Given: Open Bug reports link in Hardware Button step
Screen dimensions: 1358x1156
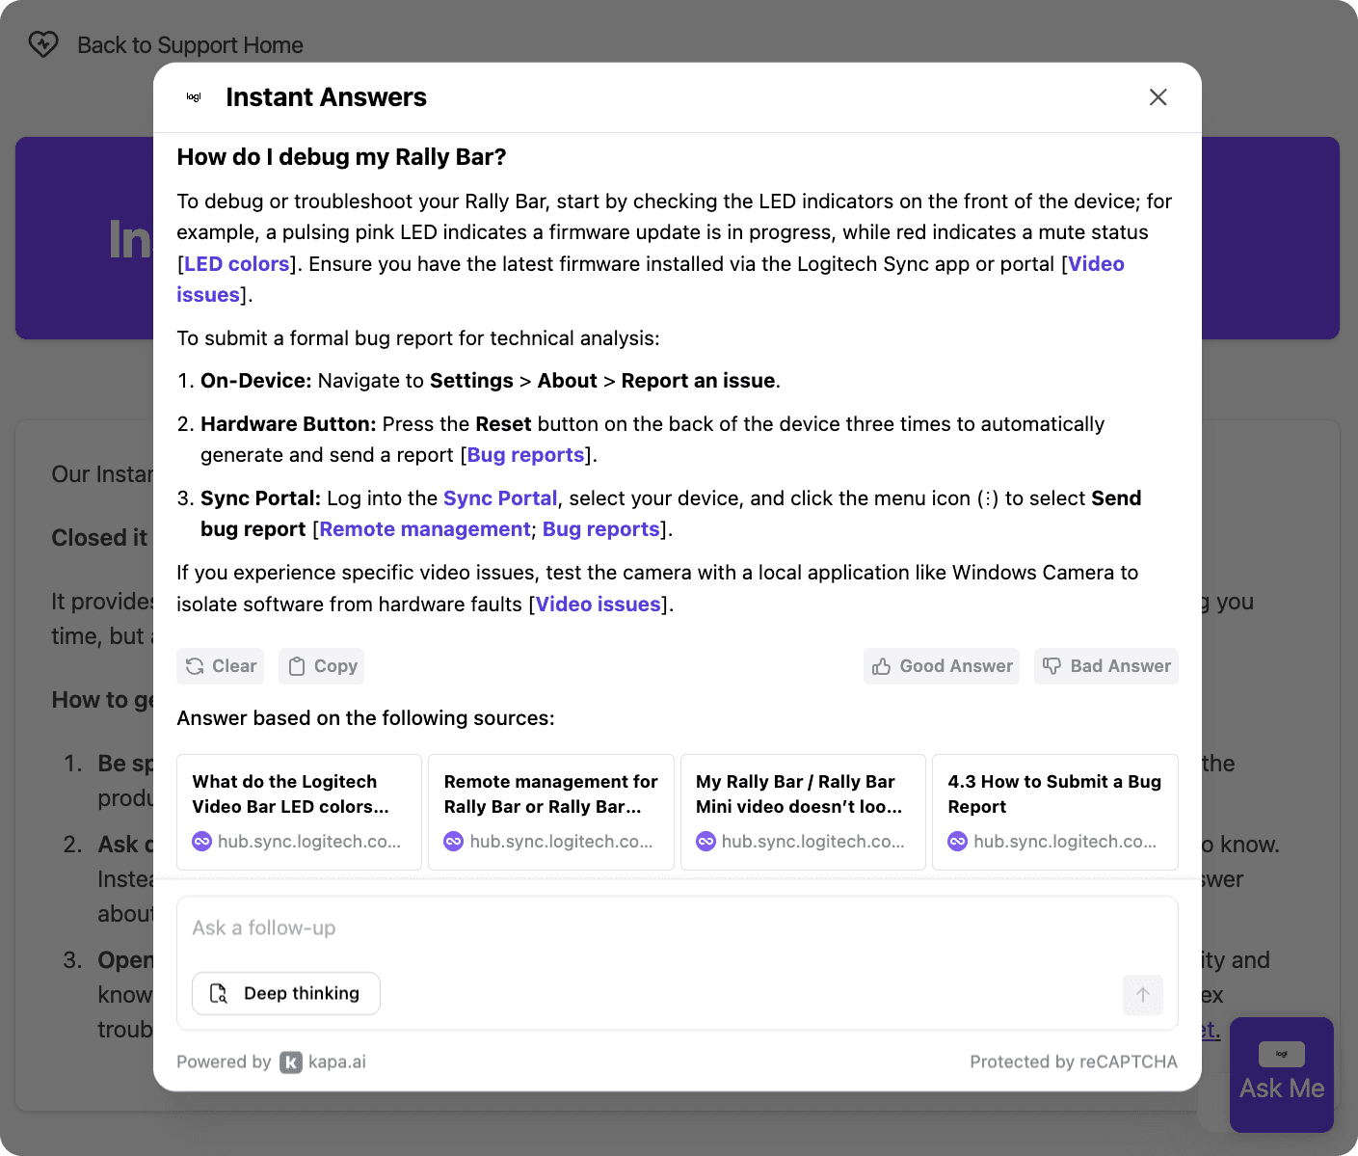Looking at the screenshot, I should tap(526, 455).
